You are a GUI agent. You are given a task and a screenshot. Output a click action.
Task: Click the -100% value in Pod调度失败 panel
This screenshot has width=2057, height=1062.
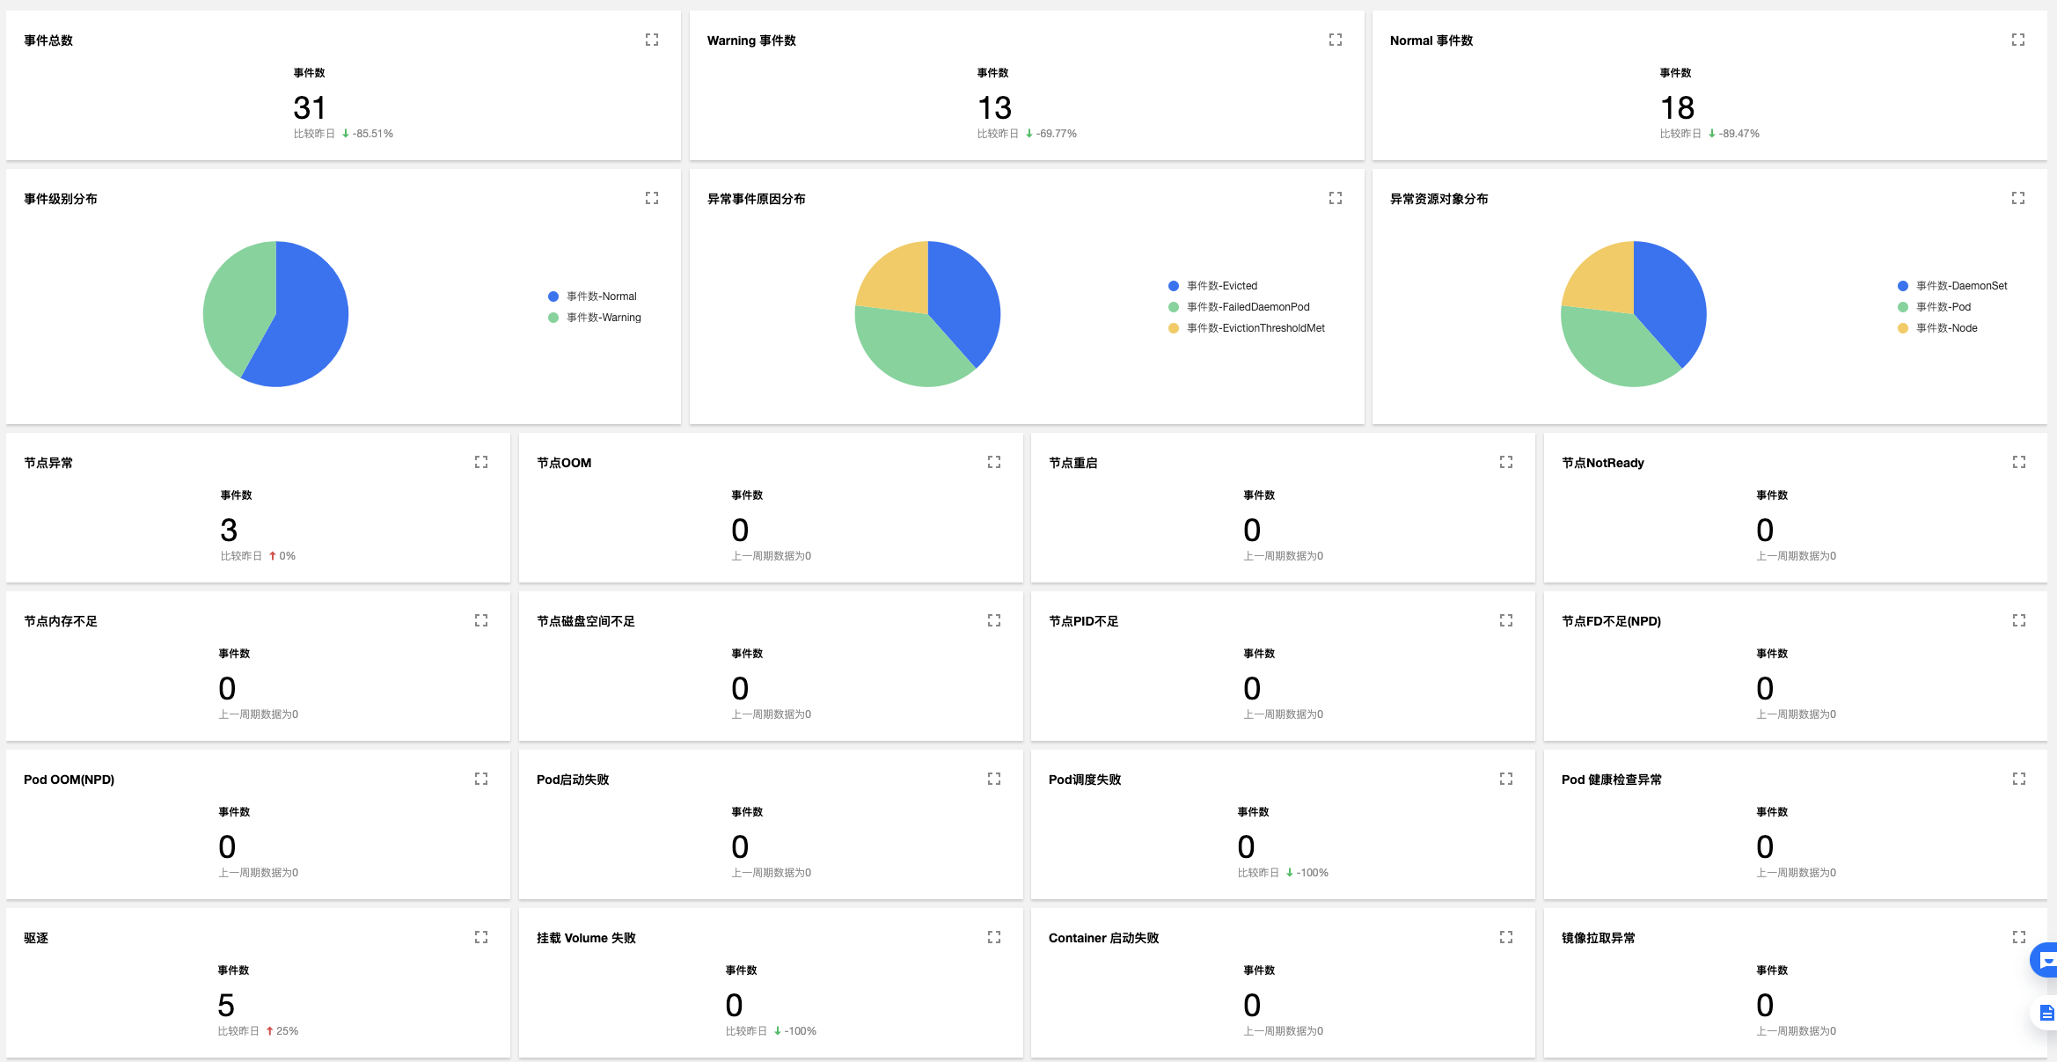click(x=1312, y=873)
